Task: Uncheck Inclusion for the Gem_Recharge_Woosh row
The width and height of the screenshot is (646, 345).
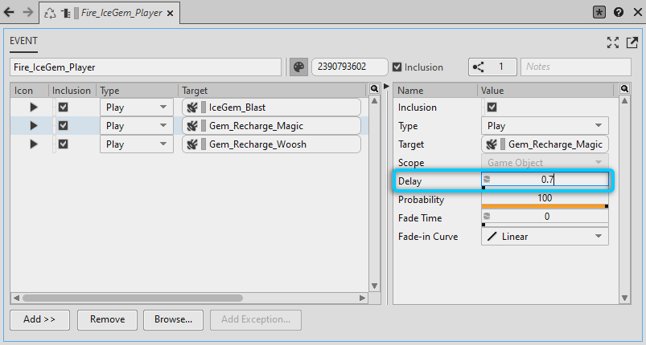Action: pyautogui.click(x=64, y=144)
